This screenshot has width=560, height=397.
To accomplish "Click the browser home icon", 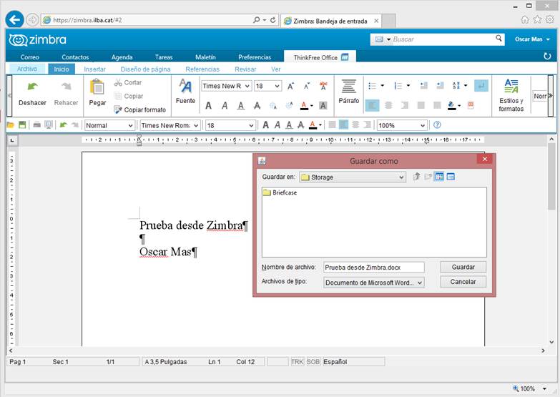I will [525, 19].
